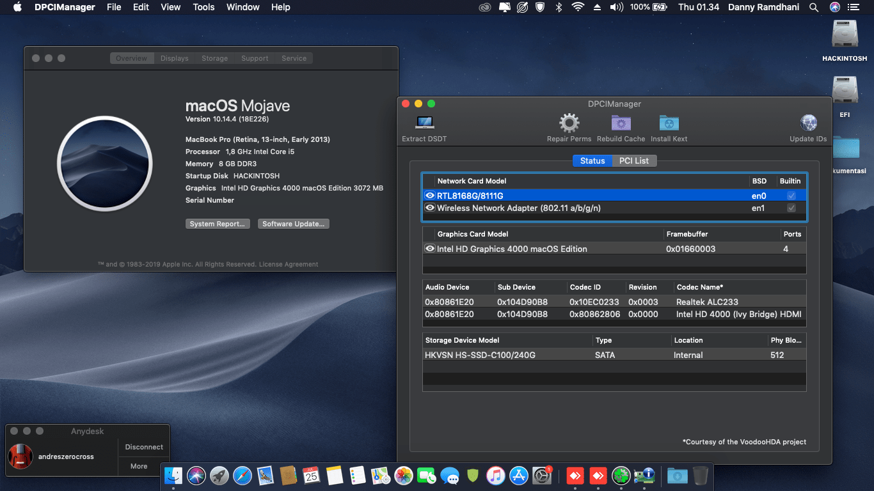Click the System Report... button
Viewport: 874px width, 491px height.
coord(218,224)
